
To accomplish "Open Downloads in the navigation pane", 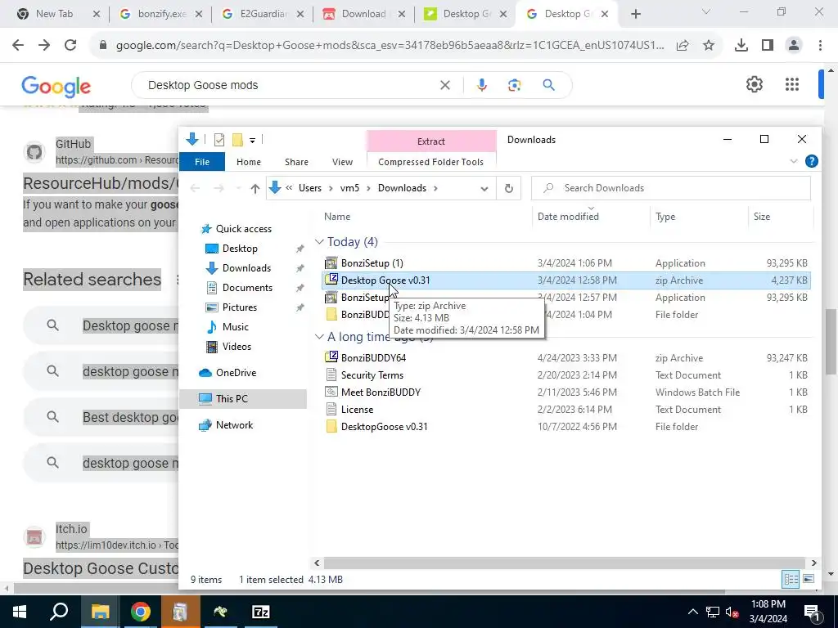I will coord(246,268).
